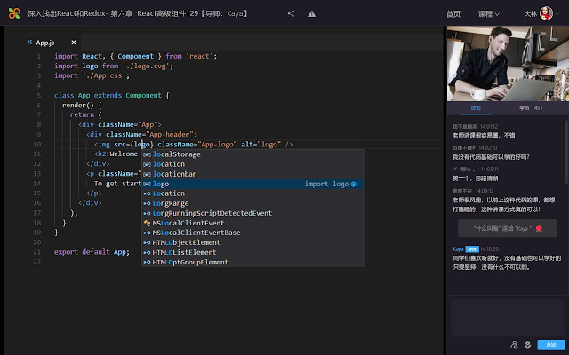Viewport: 569px width, 355px height.
Task: Click icon beside HTMLOptGroupElement suggestion
Action: pos(147,263)
